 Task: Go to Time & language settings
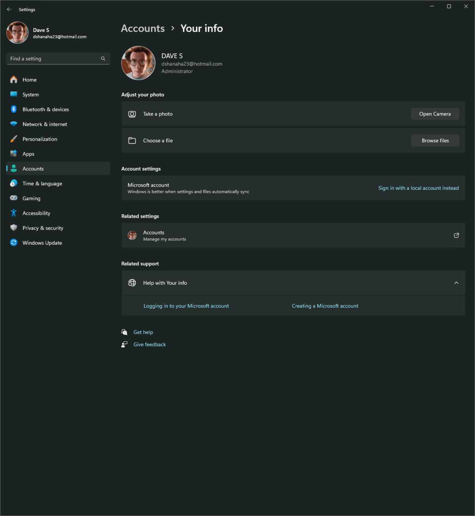pyautogui.click(x=42, y=184)
